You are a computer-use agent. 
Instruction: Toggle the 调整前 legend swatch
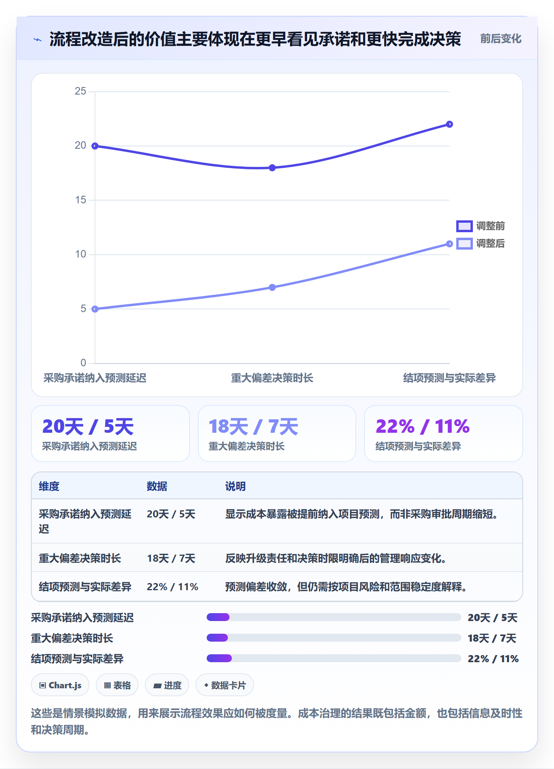(464, 226)
